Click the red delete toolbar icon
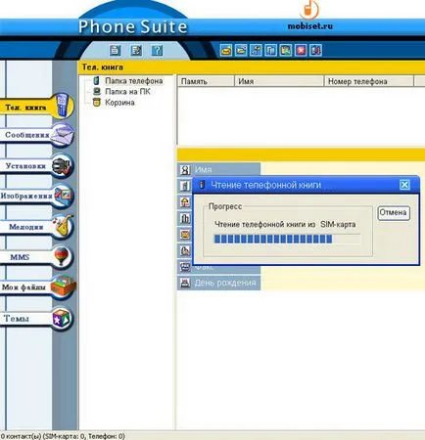This screenshot has width=425, height=440. tap(301, 50)
